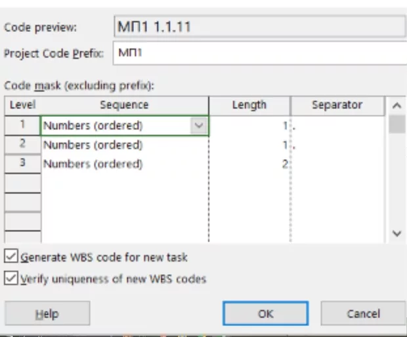The width and height of the screenshot is (407, 337).
Task: Click the OK button
Action: coord(265,314)
